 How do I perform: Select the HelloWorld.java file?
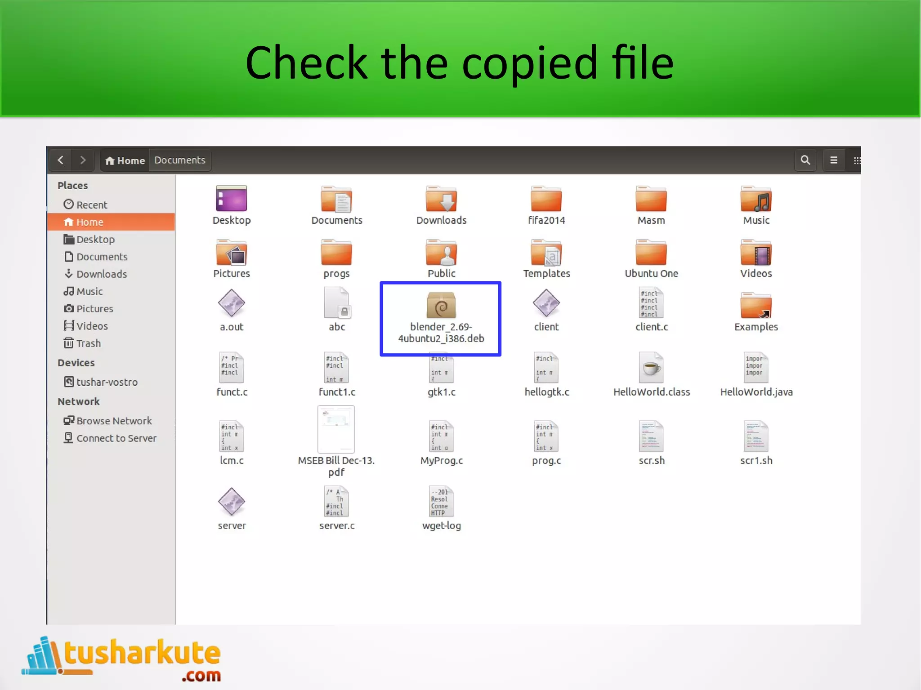756,375
